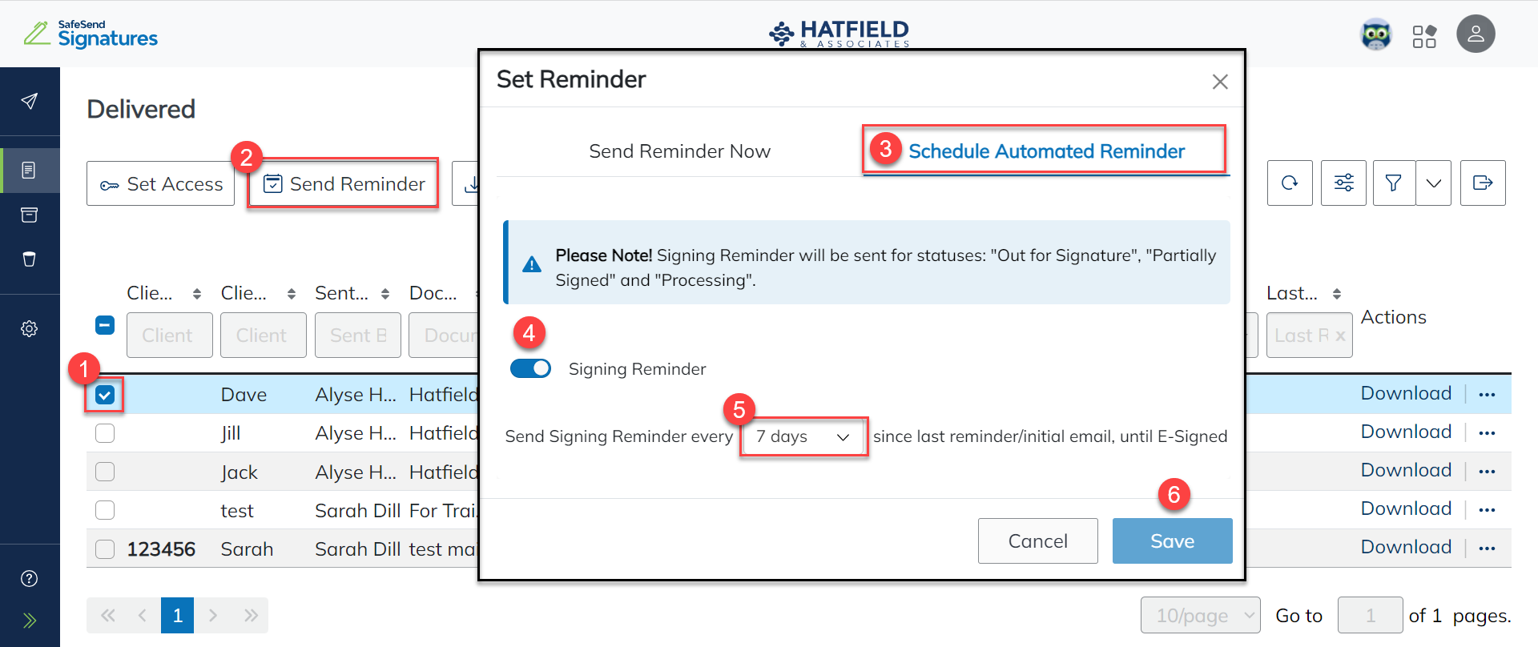Viewport: 1538px width, 647px height.
Task: Refresh the delivered list with the refresh icon
Action: pyautogui.click(x=1290, y=183)
